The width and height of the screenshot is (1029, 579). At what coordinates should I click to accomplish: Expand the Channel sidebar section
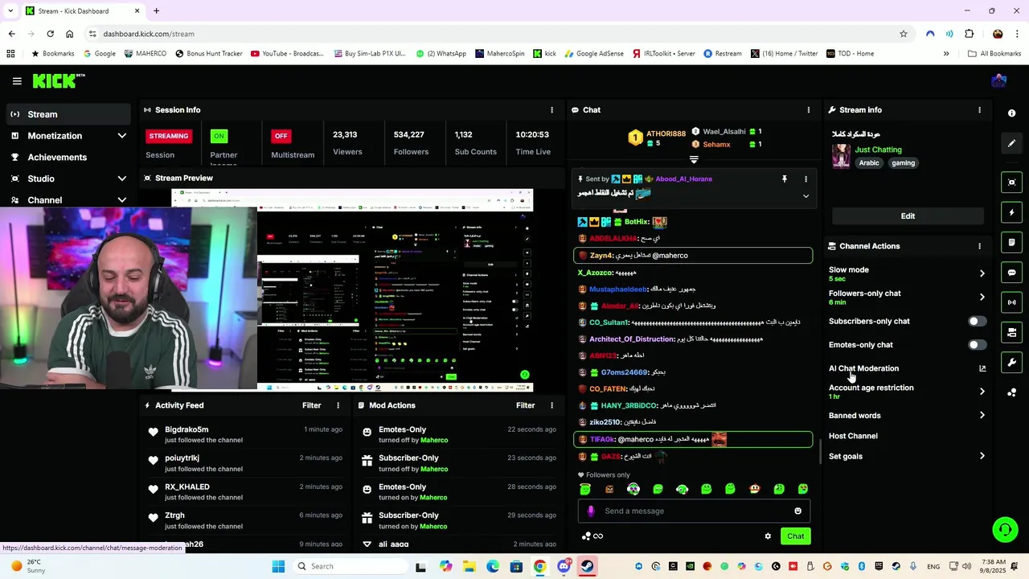point(122,200)
